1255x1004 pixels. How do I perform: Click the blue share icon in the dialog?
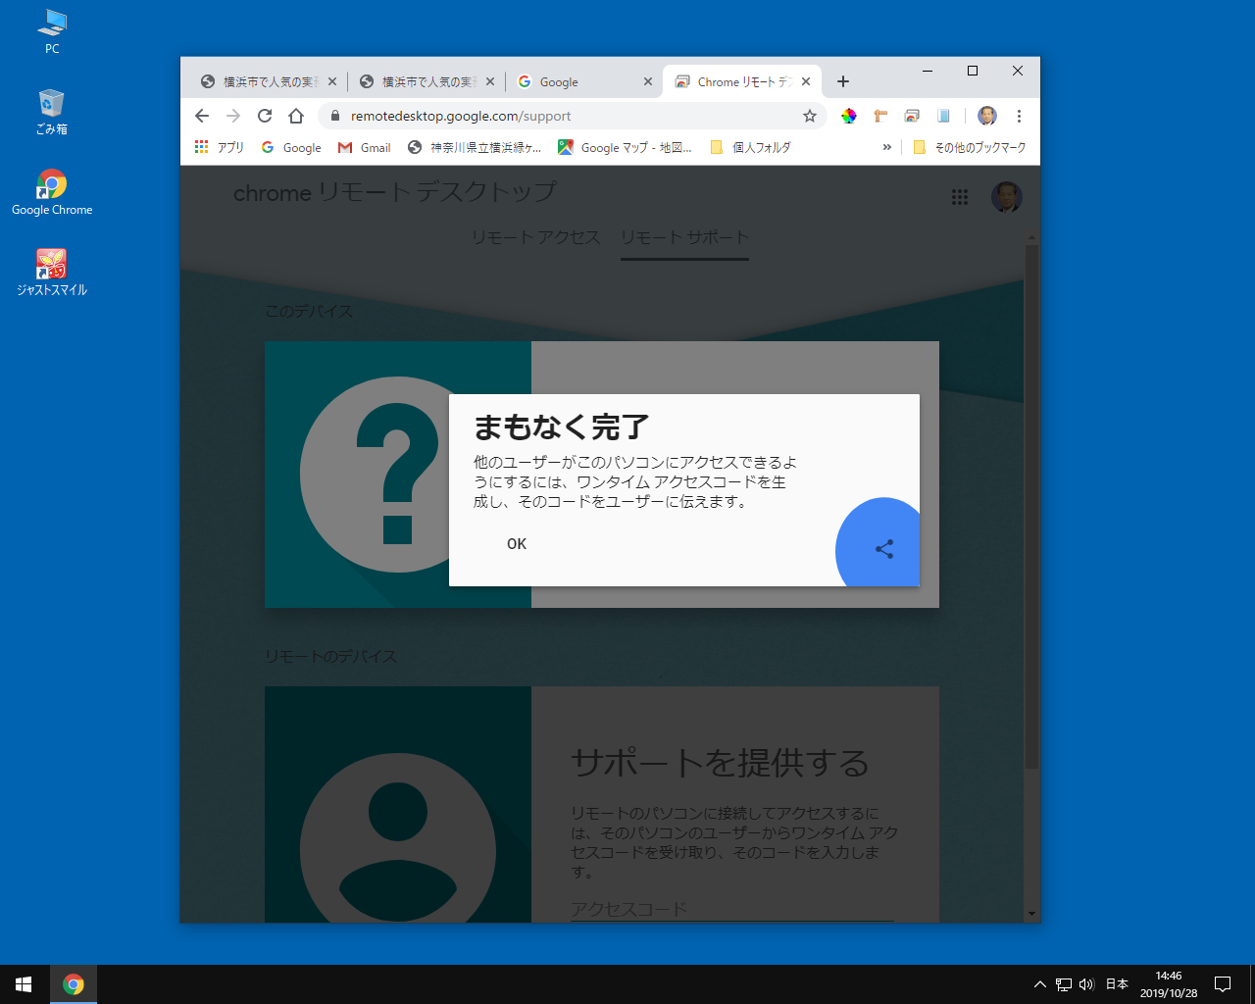tap(884, 549)
